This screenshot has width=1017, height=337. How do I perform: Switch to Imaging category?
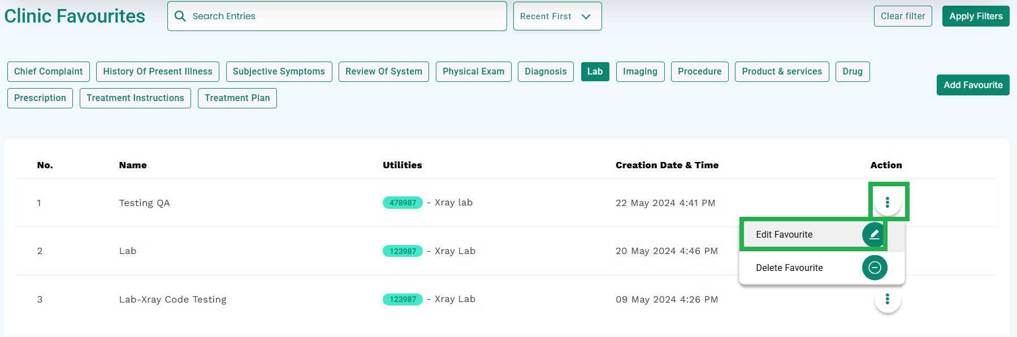pos(640,72)
